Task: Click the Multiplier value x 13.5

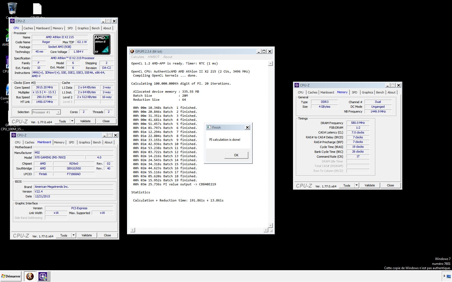Action: coord(45,92)
